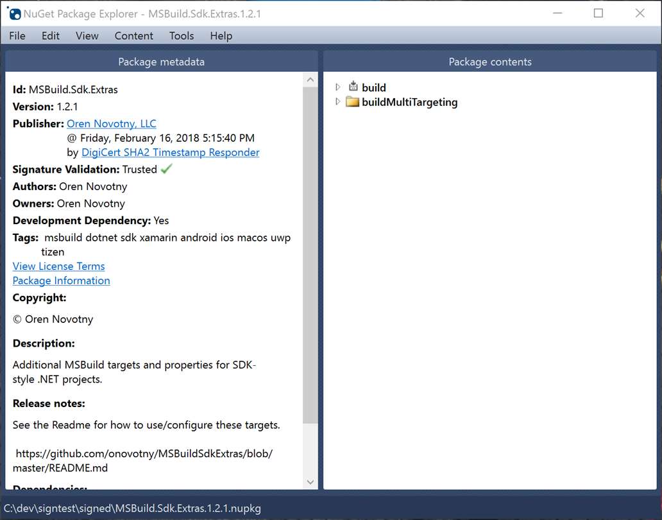Click the description text Additional MSBuild targets
This screenshot has width=662, height=520.
click(134, 372)
